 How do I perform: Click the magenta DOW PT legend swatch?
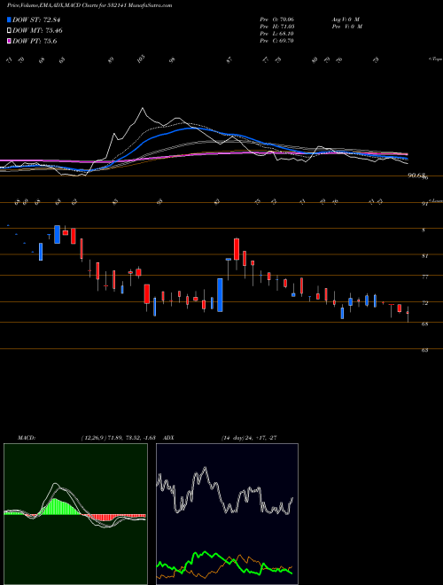coord(9,41)
